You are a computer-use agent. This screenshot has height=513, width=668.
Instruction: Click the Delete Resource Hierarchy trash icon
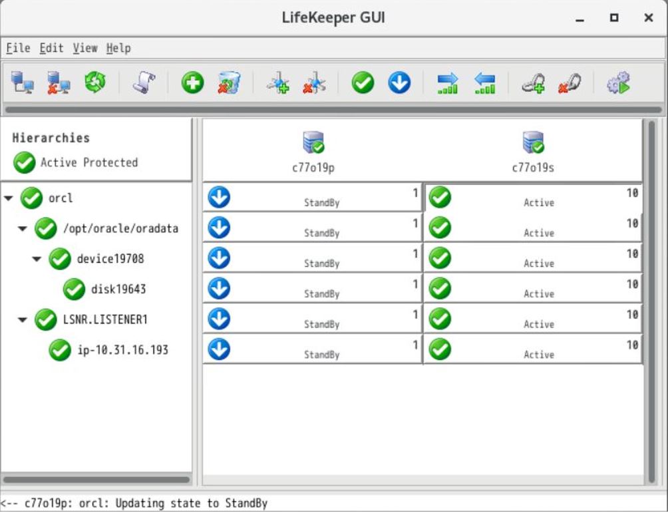click(x=229, y=83)
